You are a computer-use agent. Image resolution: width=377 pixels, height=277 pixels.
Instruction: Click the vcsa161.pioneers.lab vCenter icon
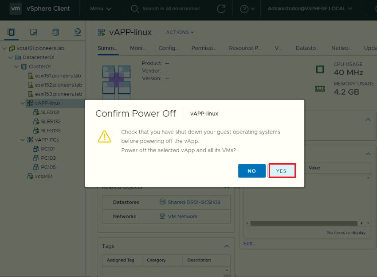12,48
